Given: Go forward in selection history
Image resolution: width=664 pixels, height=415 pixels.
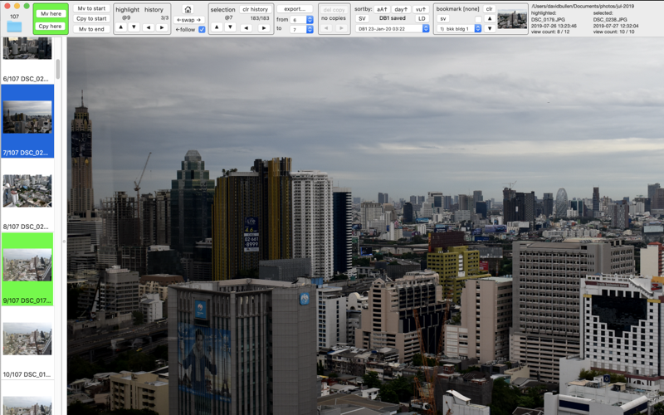Looking at the screenshot, I should (264, 28).
